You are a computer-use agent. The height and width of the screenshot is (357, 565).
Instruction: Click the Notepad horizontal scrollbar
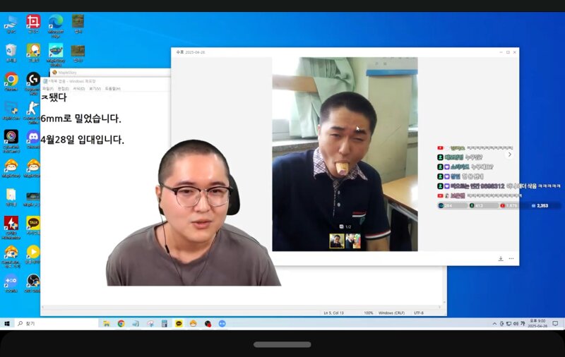242,307
